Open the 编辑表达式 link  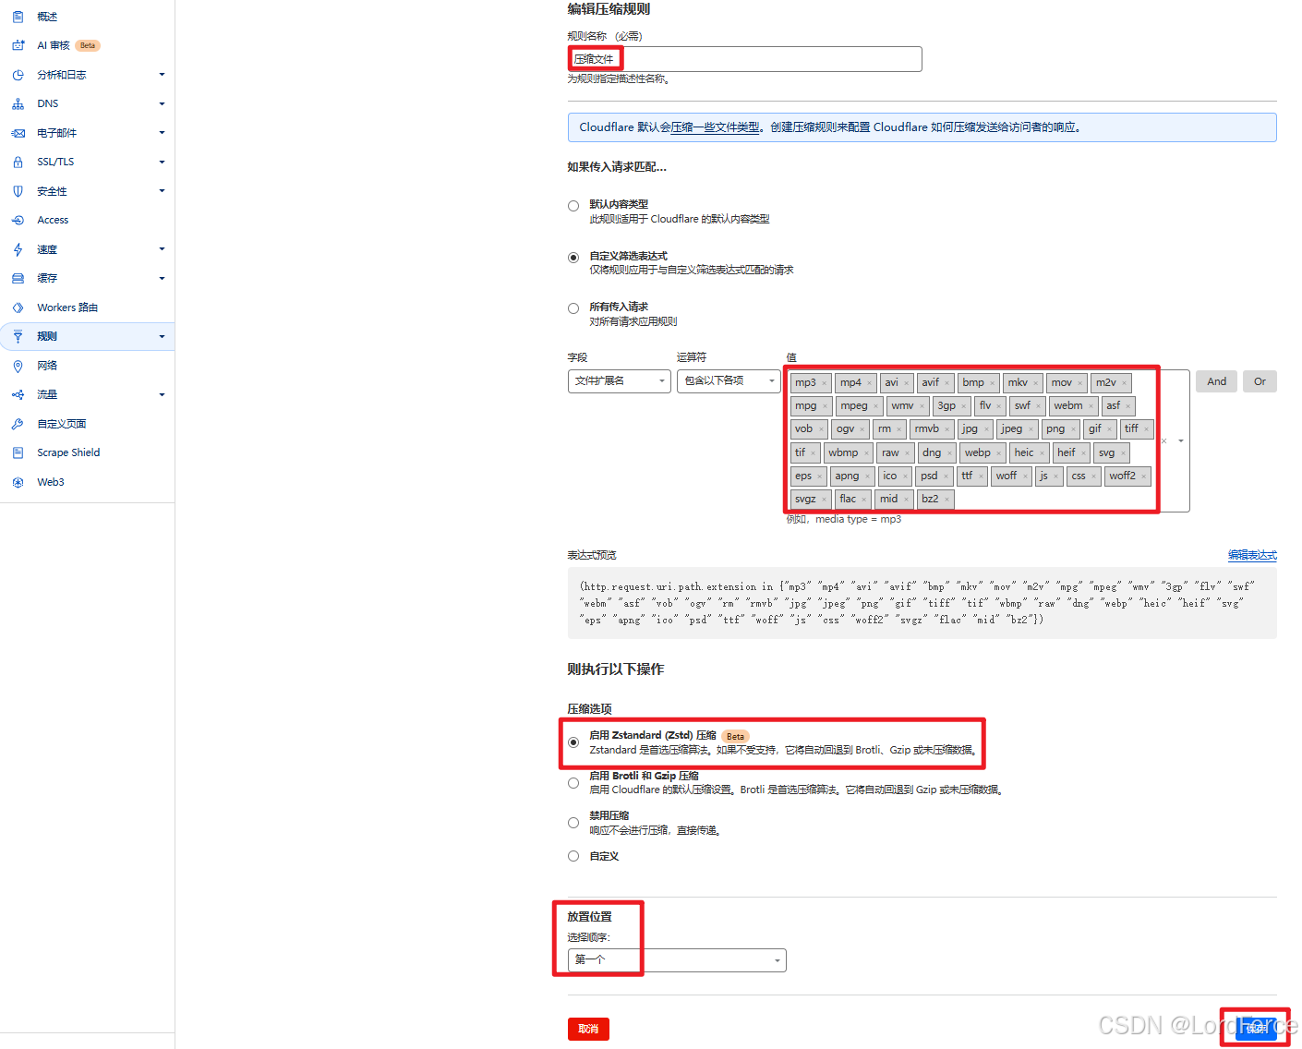click(x=1252, y=555)
